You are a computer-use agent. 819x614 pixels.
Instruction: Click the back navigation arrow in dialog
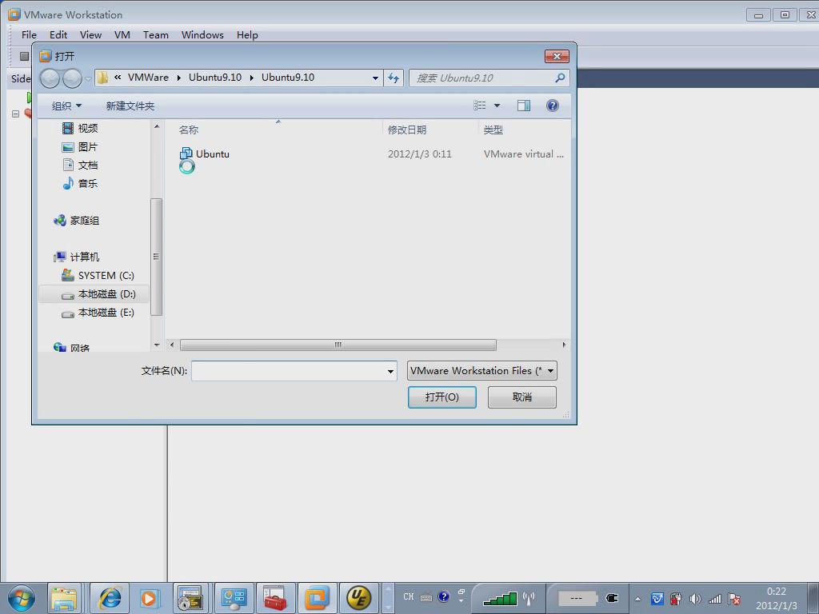pos(50,78)
